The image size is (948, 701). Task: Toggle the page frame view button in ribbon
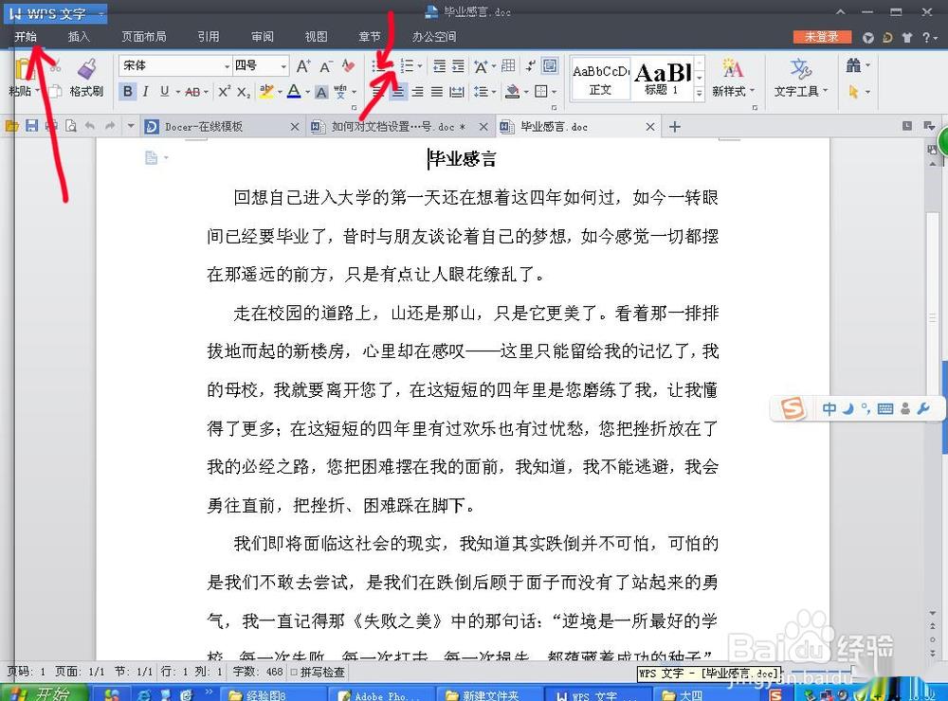tap(550, 65)
